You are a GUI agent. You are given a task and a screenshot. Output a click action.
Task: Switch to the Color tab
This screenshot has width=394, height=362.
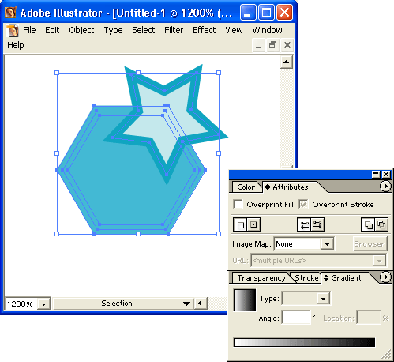click(246, 187)
